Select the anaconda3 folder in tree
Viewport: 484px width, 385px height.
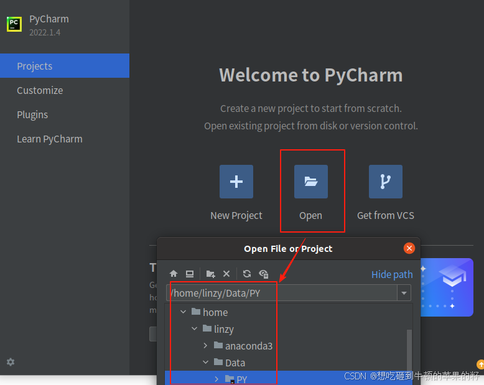[243, 346]
